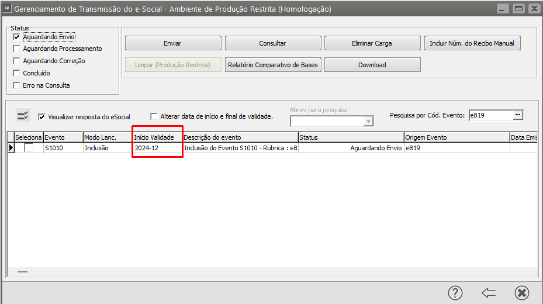Open Relatório Comparativo de Bases

point(273,65)
